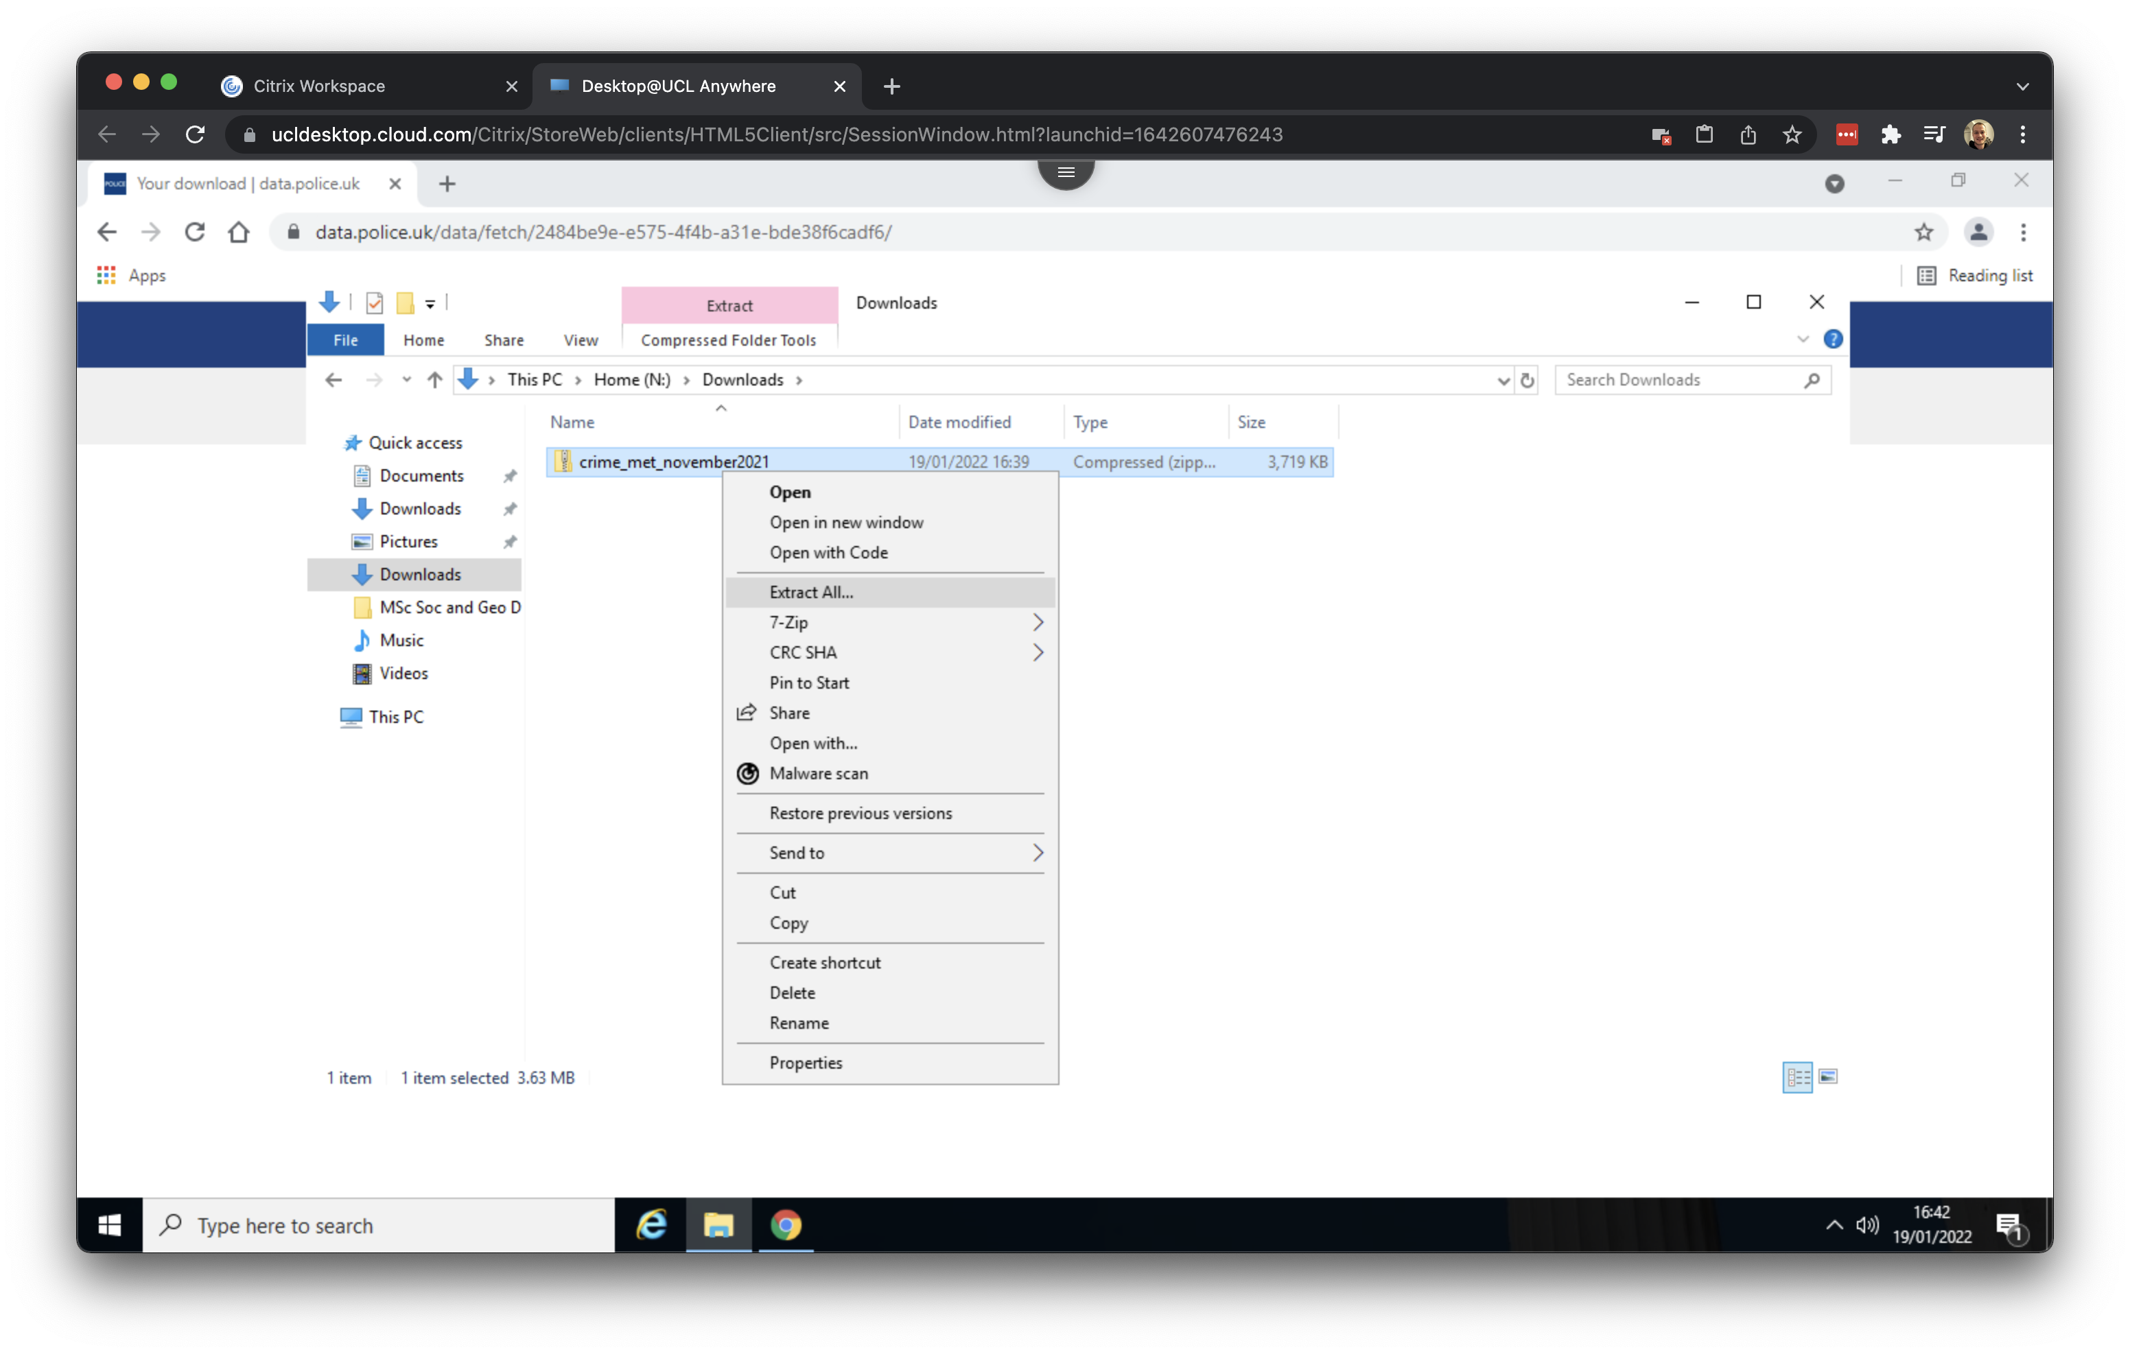
Task: Click the properties checkmark quick access icon
Action: [x=374, y=303]
